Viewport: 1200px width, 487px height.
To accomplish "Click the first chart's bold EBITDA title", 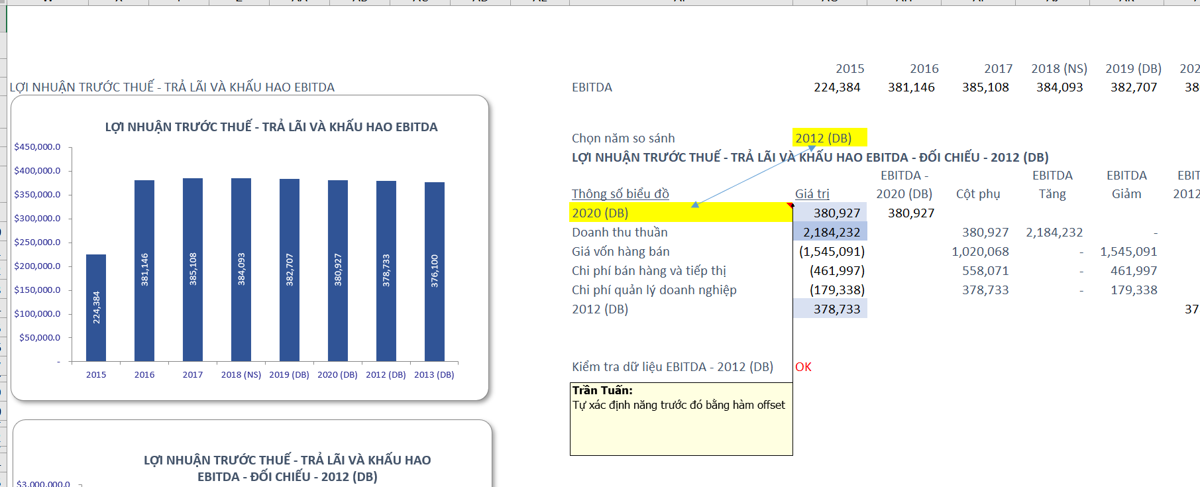I will pos(271,127).
